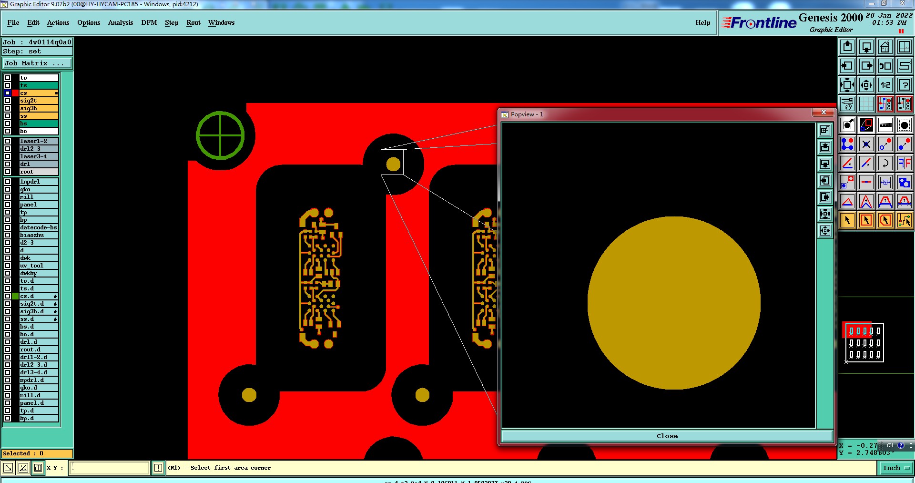Image resolution: width=915 pixels, height=483 pixels.
Task: Select the polygon area select tool
Action: 885,220
